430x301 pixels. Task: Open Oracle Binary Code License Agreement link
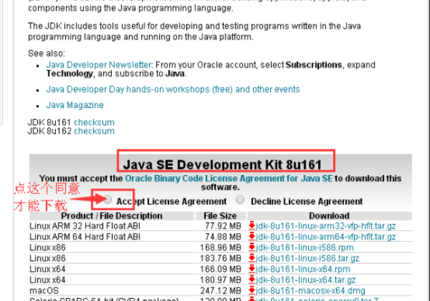coord(229,178)
